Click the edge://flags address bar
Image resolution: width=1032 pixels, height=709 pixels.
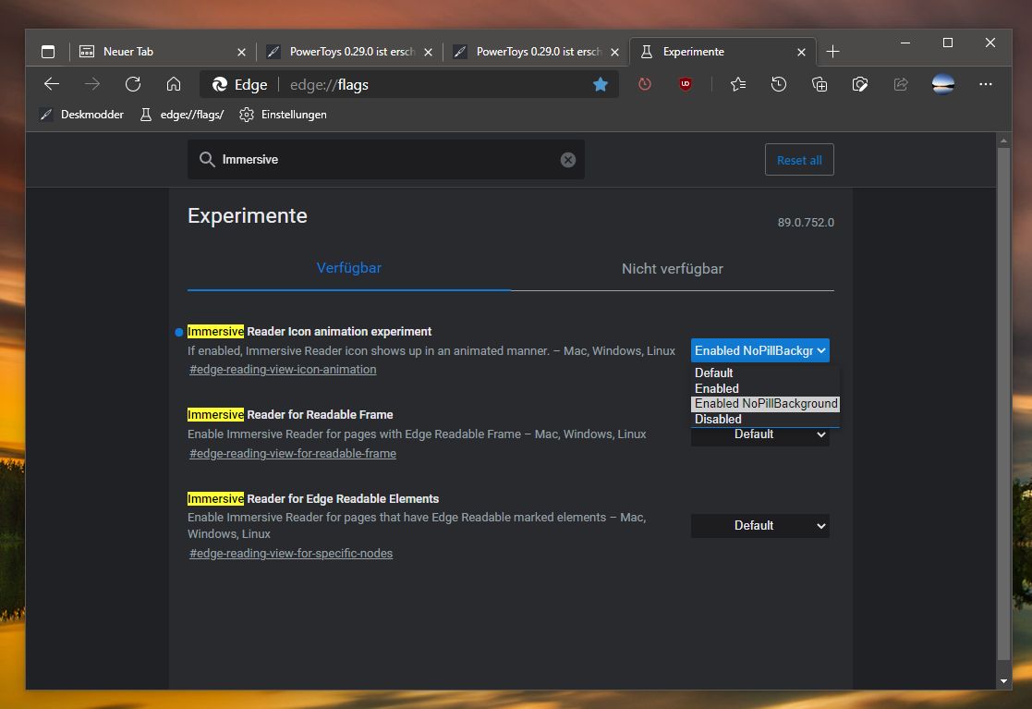408,84
